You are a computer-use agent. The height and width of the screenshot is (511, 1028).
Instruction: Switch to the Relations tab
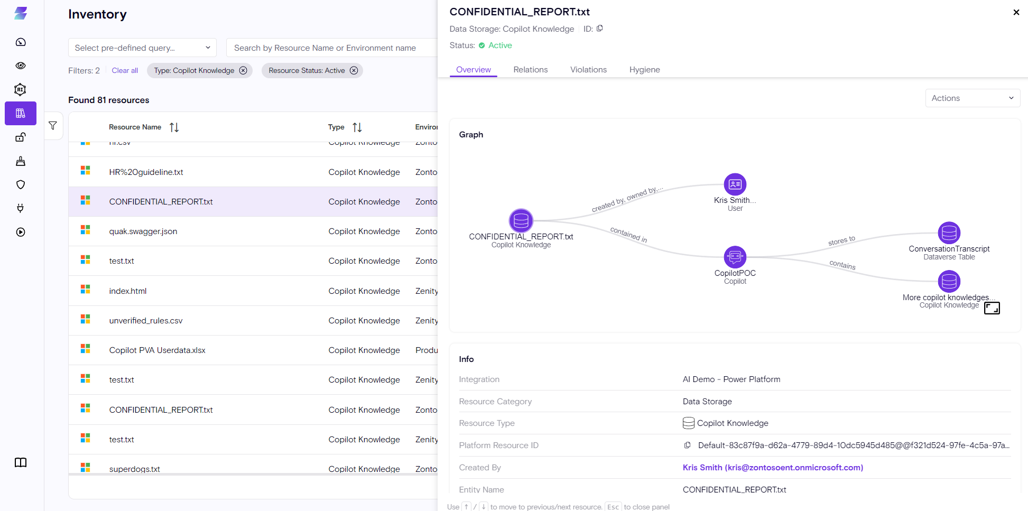530,70
